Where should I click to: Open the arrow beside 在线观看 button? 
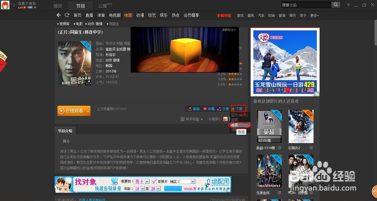(88, 111)
